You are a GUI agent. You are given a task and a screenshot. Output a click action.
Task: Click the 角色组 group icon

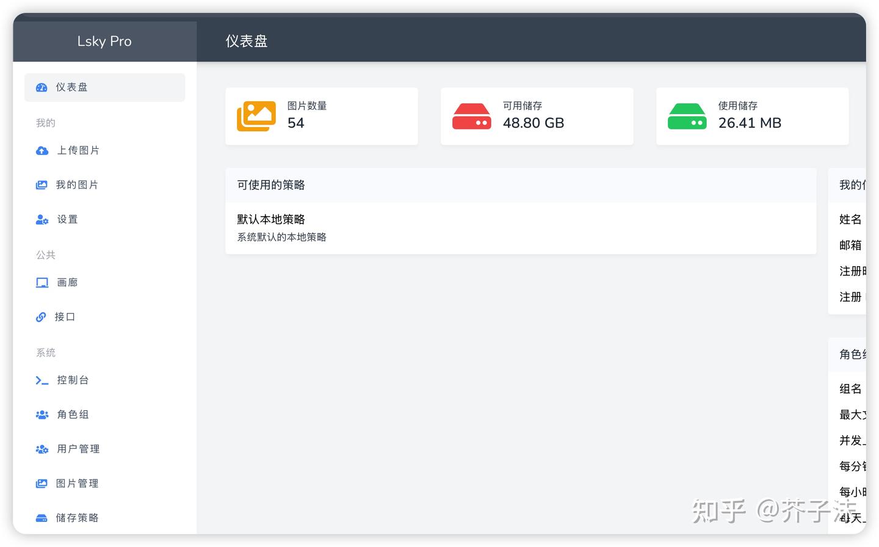tap(42, 415)
